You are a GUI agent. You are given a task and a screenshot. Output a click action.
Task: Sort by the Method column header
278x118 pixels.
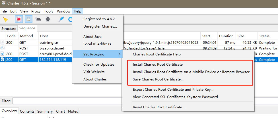[28, 36]
